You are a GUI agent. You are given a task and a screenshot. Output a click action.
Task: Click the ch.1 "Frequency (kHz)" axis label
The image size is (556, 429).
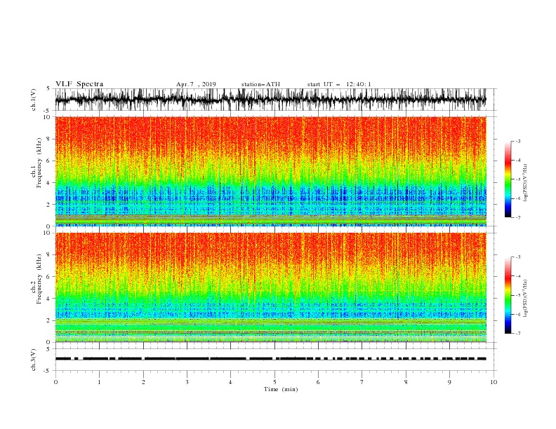[39, 163]
